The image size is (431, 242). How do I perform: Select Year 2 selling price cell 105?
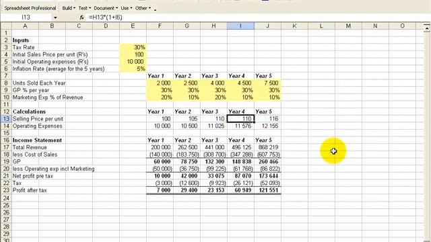click(187, 118)
